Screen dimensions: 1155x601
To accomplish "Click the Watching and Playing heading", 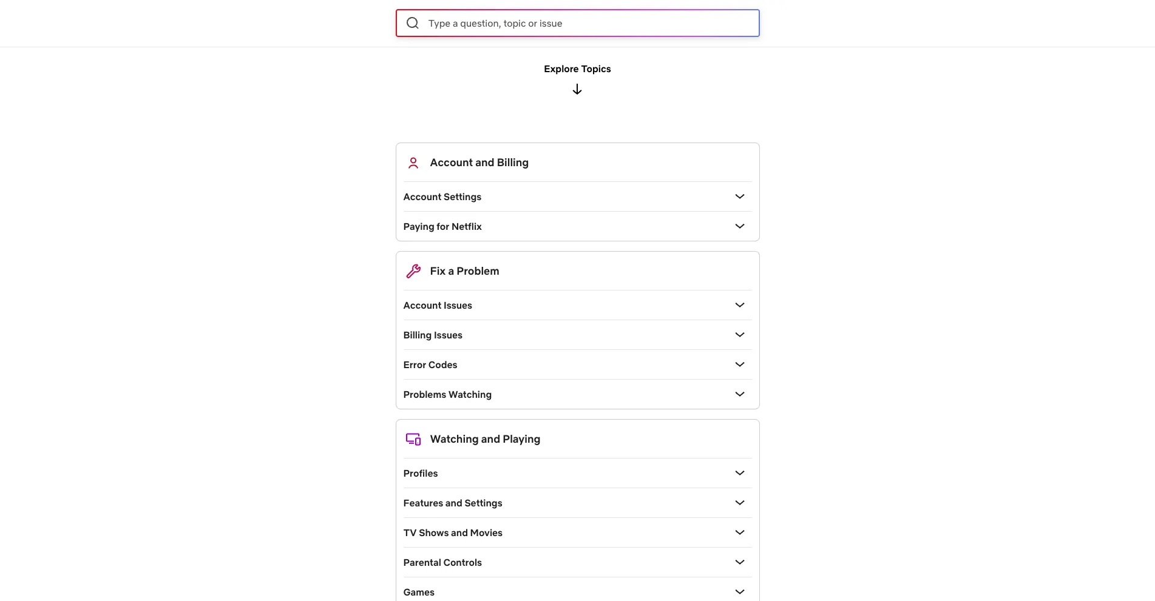I will [x=485, y=438].
